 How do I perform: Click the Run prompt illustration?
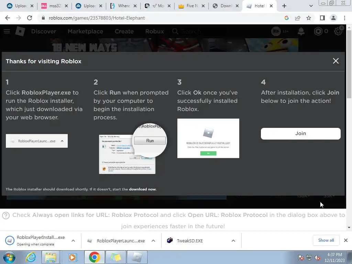pyautogui.click(x=133, y=148)
